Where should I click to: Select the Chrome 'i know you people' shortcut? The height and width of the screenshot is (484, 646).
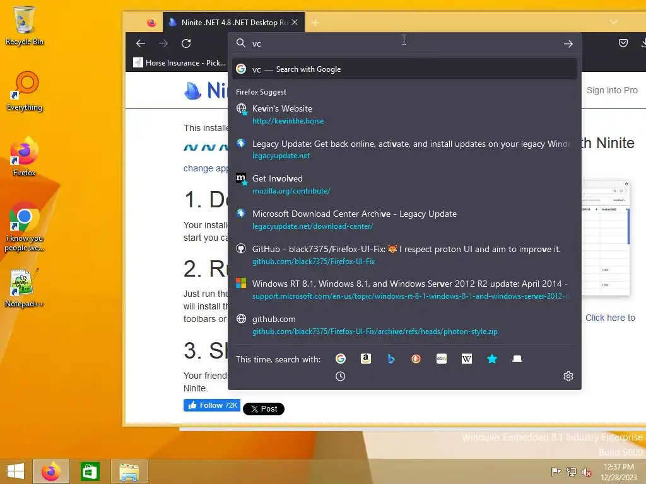(x=25, y=226)
